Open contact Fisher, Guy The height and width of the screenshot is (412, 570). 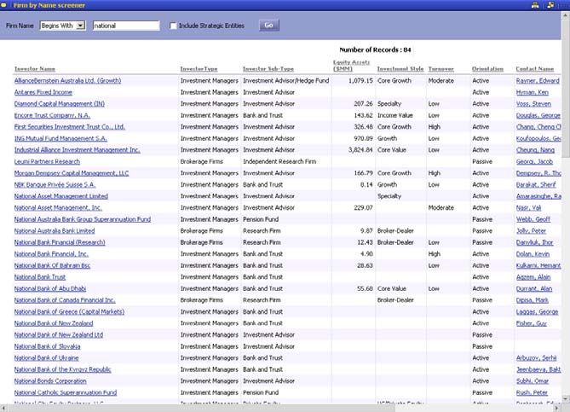point(531,323)
